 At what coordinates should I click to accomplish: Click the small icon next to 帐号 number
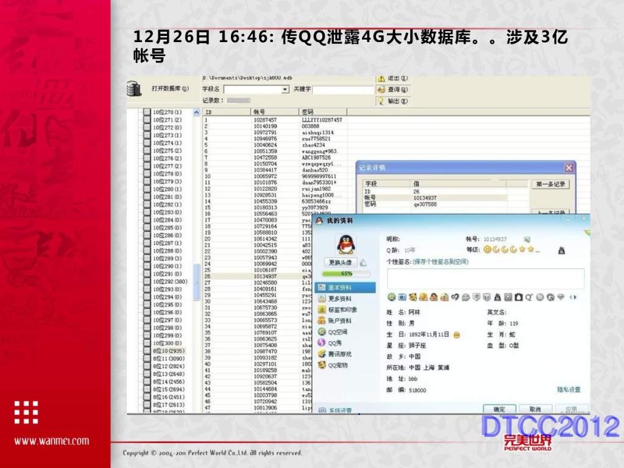527,239
